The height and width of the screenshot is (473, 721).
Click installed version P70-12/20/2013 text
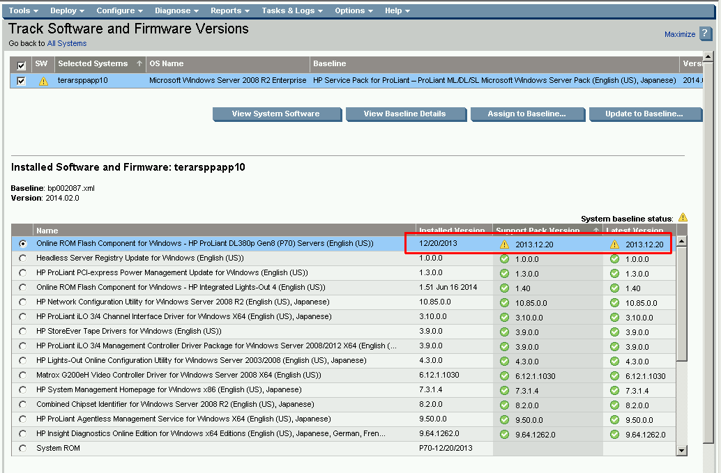pos(446,448)
